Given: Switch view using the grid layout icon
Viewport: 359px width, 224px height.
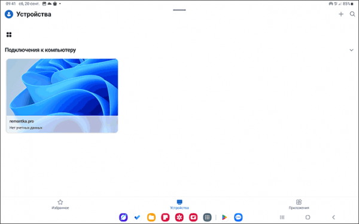Looking at the screenshot, I should pyautogui.click(x=9, y=35).
